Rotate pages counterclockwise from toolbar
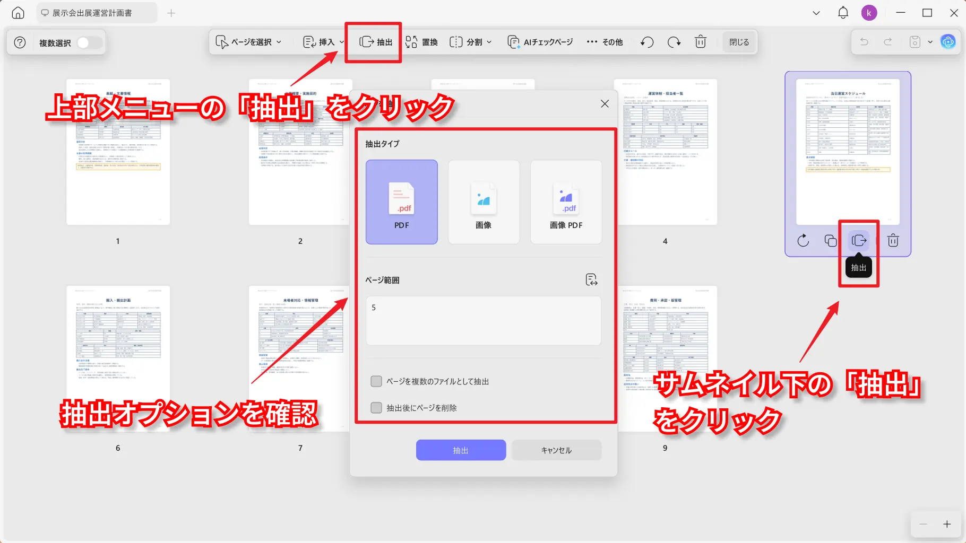This screenshot has width=966, height=543. (x=646, y=42)
